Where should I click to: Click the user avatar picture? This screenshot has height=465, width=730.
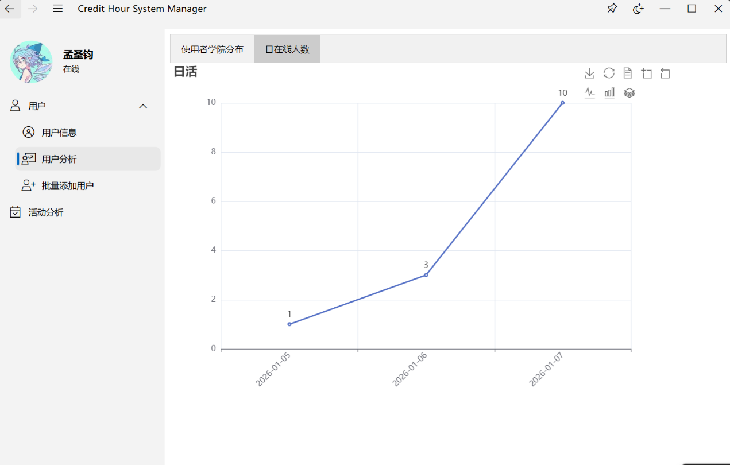click(32, 62)
